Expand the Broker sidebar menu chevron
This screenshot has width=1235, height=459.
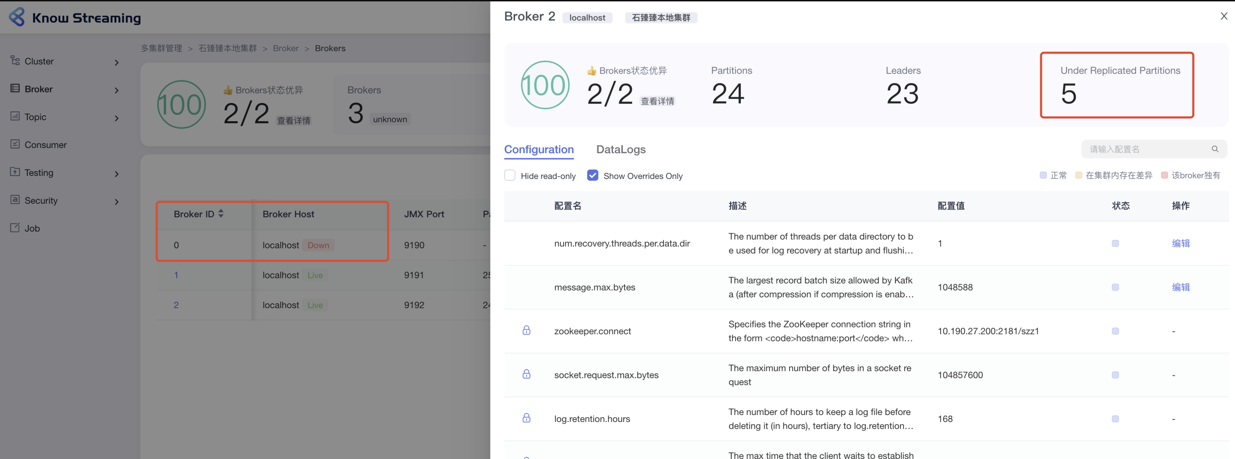[x=116, y=90]
